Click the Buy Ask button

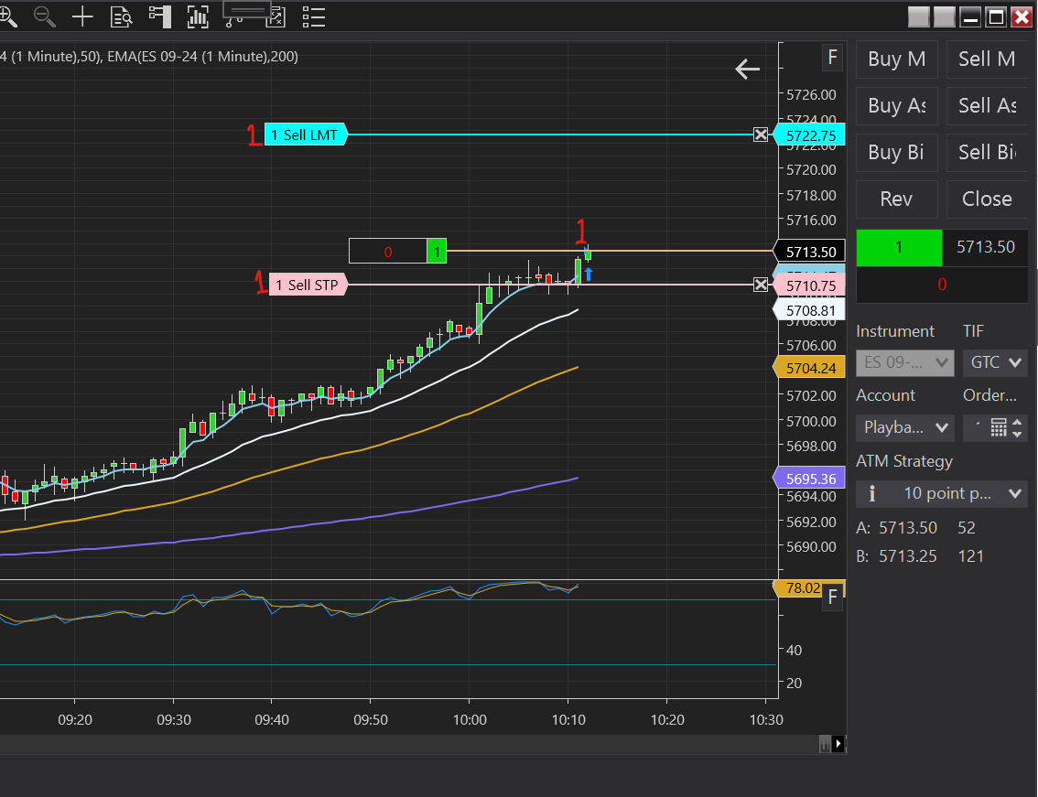pyautogui.click(x=897, y=106)
